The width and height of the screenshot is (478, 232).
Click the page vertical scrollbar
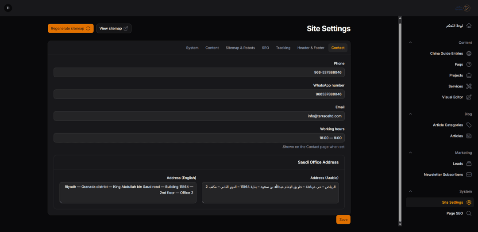(400, 122)
